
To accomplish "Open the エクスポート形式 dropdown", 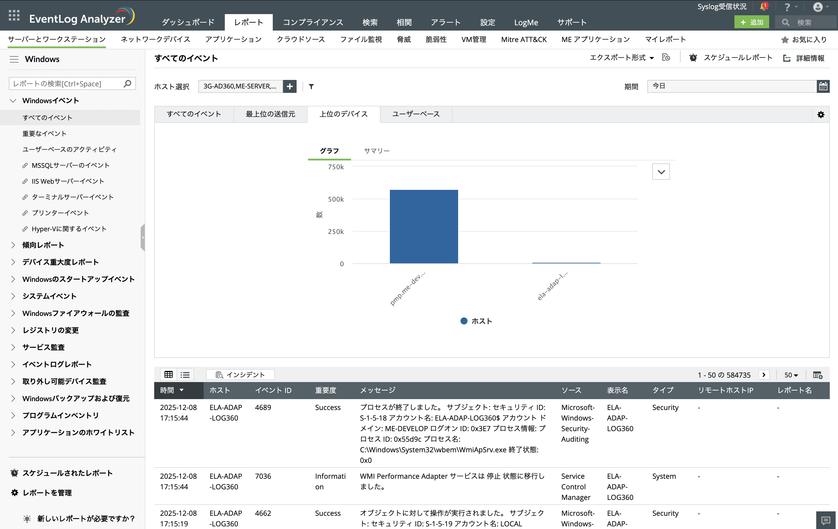I will point(621,58).
